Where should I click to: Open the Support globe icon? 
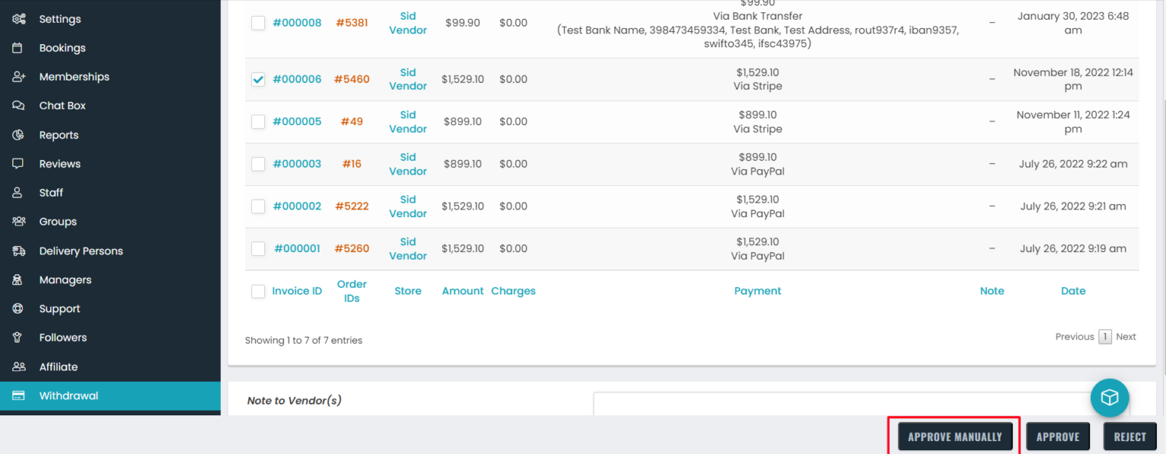tap(19, 308)
